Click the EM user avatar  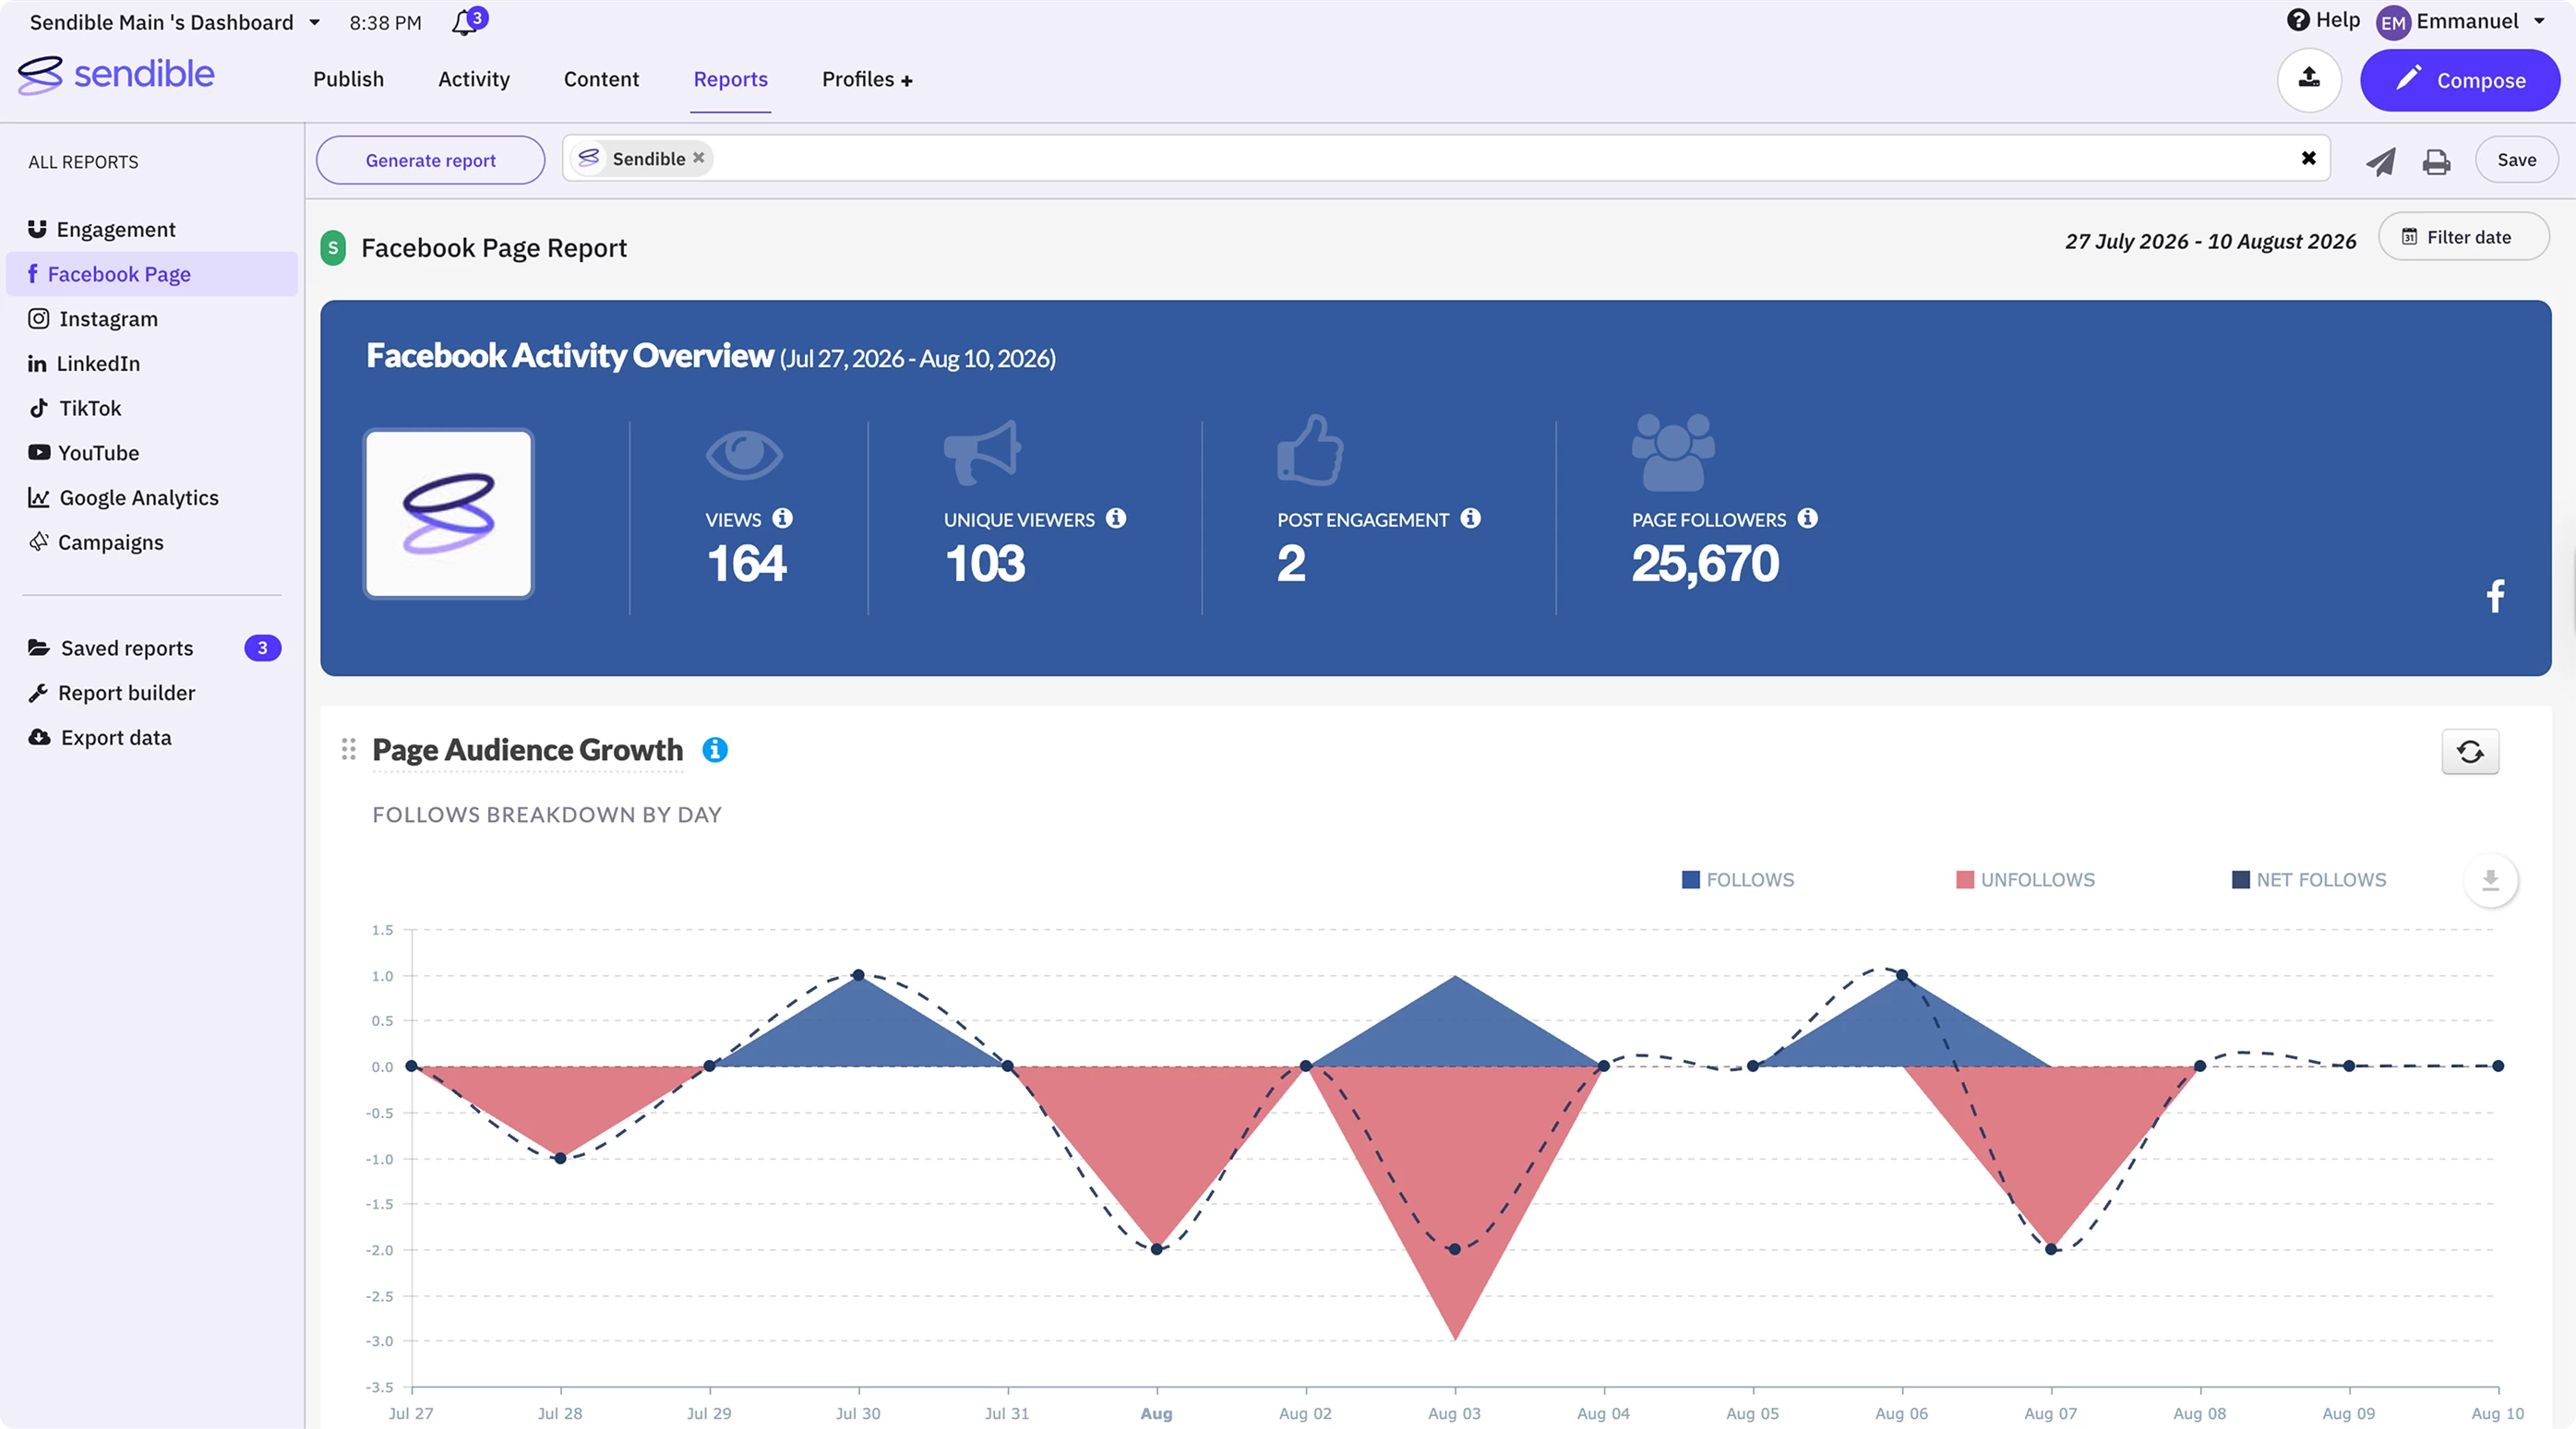(2393, 22)
